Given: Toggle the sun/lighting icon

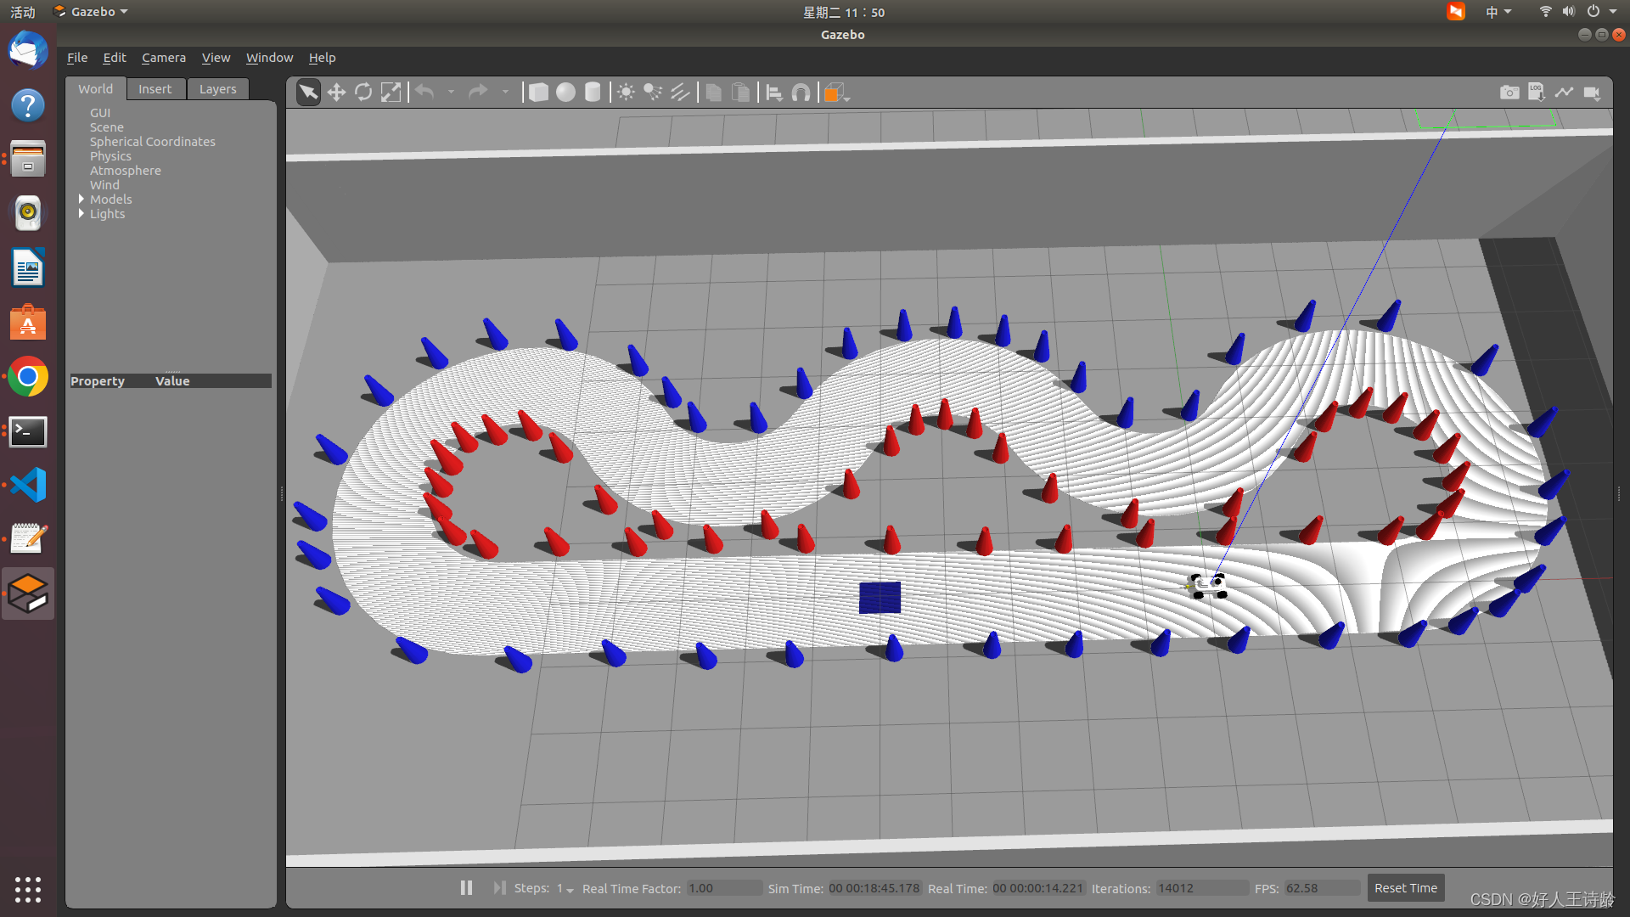Looking at the screenshot, I should coord(626,93).
